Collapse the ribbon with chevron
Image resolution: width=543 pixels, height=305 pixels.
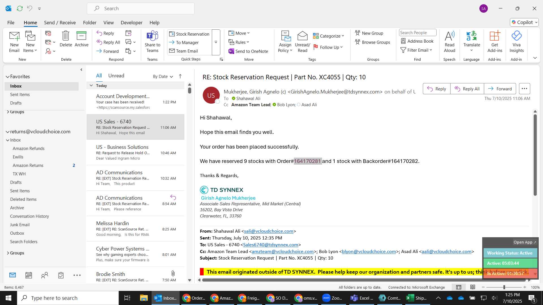(x=535, y=58)
